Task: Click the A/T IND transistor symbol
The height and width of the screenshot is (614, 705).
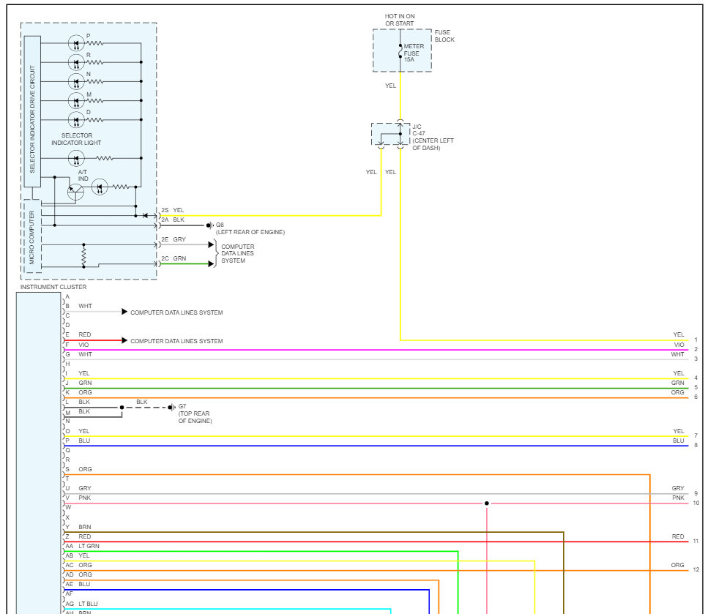Action: pos(75,190)
